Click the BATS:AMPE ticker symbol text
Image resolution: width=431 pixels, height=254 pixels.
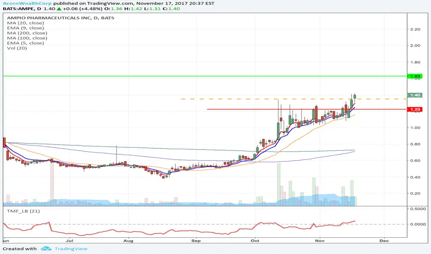click(x=18, y=9)
